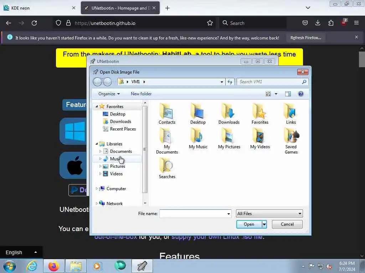Open the Downloads folder in file list

click(x=229, y=114)
